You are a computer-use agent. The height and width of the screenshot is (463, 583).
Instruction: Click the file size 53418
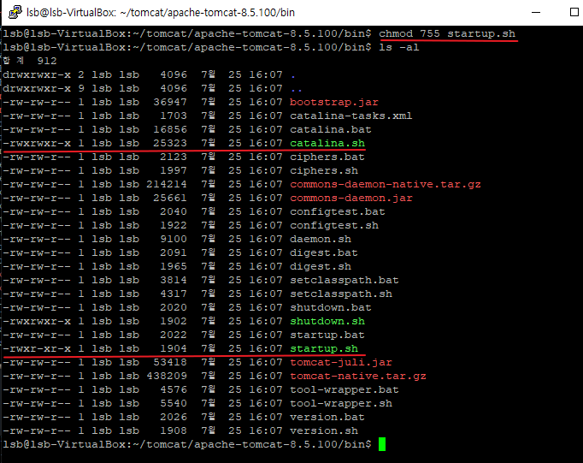(x=170, y=362)
